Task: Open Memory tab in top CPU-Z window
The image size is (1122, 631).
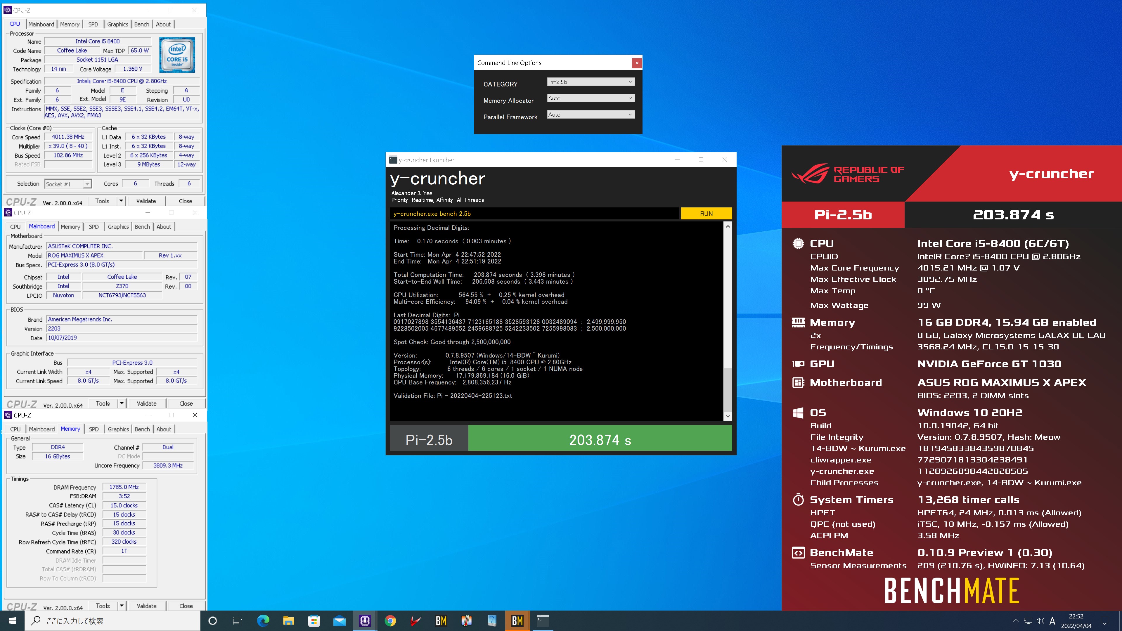Action: [x=70, y=24]
